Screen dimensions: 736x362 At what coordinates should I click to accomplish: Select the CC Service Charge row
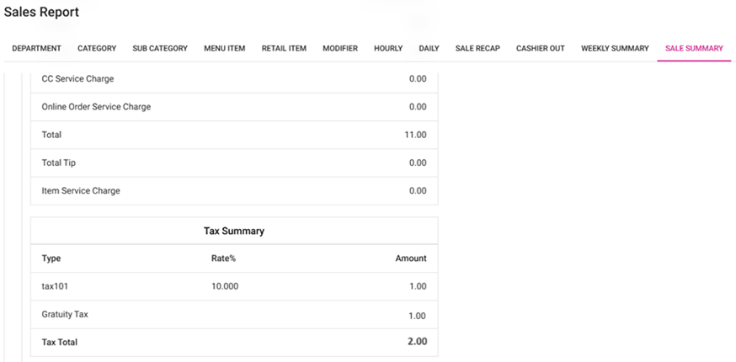click(x=77, y=79)
